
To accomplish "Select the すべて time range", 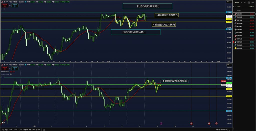I will pos(38,130).
